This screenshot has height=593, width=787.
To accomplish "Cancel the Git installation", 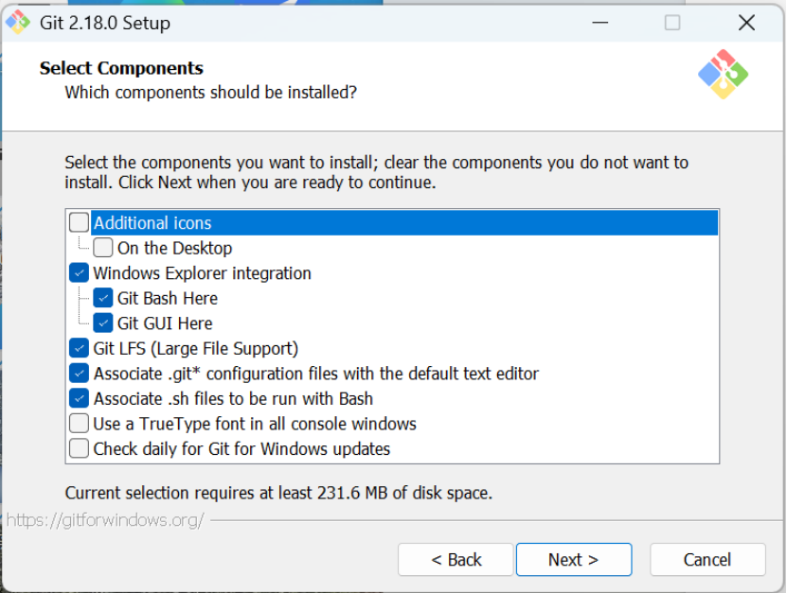I will click(707, 559).
